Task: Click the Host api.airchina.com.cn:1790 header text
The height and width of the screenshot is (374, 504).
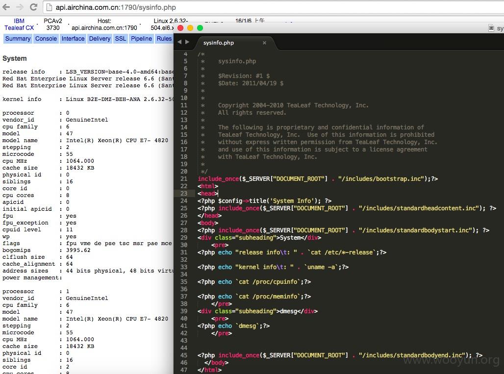Action: click(104, 25)
